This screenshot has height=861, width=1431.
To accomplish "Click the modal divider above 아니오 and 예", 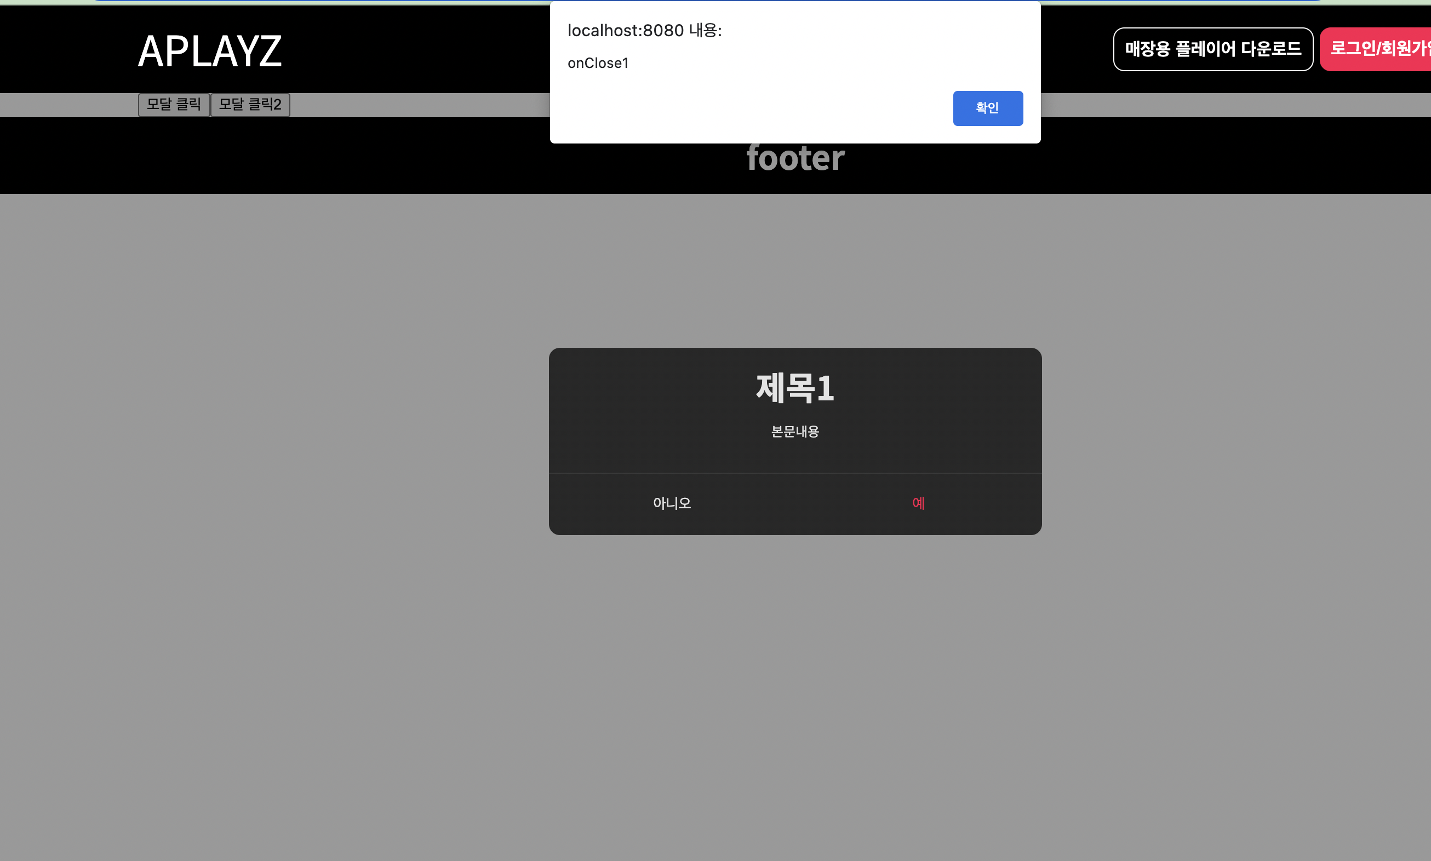I will [x=794, y=473].
